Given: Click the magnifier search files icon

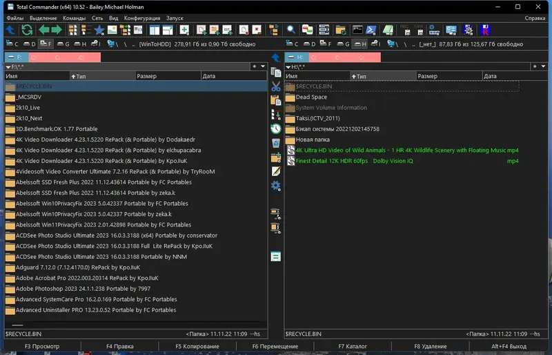Looking at the screenshot, I should point(290,30).
